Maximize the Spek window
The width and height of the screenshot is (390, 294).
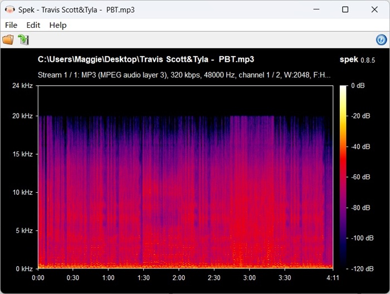(x=345, y=9)
